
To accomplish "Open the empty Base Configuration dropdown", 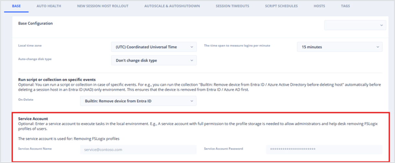I will [355, 25].
